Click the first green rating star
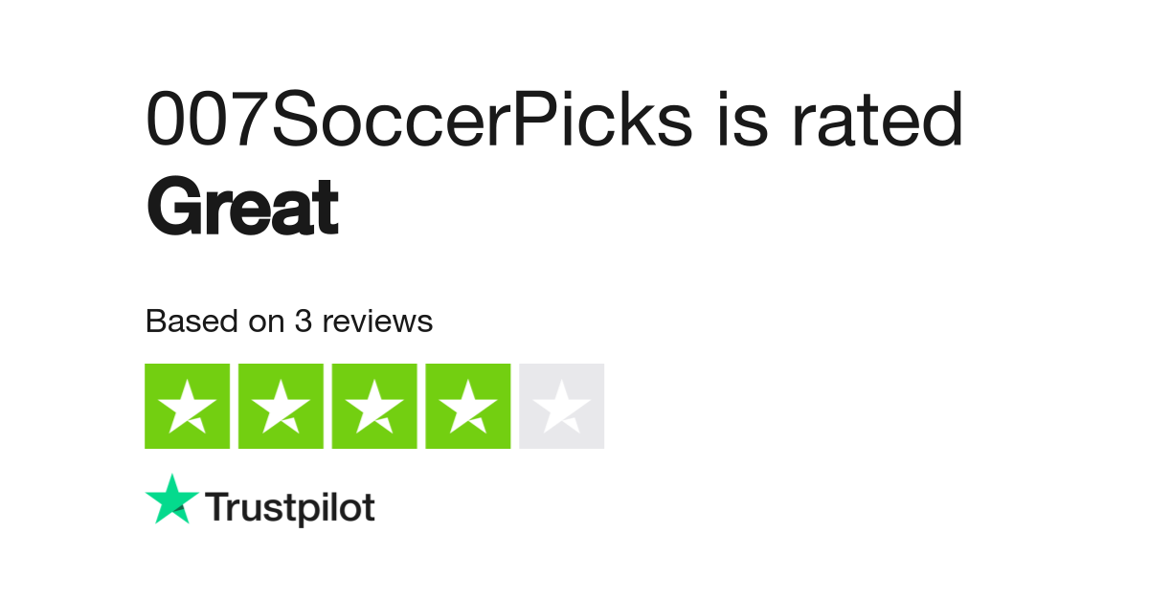This screenshot has height=600, width=1149. tap(187, 406)
